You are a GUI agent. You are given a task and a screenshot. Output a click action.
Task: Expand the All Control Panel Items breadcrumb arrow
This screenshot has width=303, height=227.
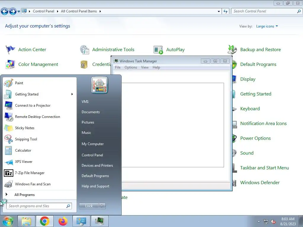(x=100, y=12)
